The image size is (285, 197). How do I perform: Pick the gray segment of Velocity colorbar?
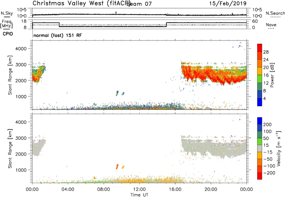coord(260,148)
